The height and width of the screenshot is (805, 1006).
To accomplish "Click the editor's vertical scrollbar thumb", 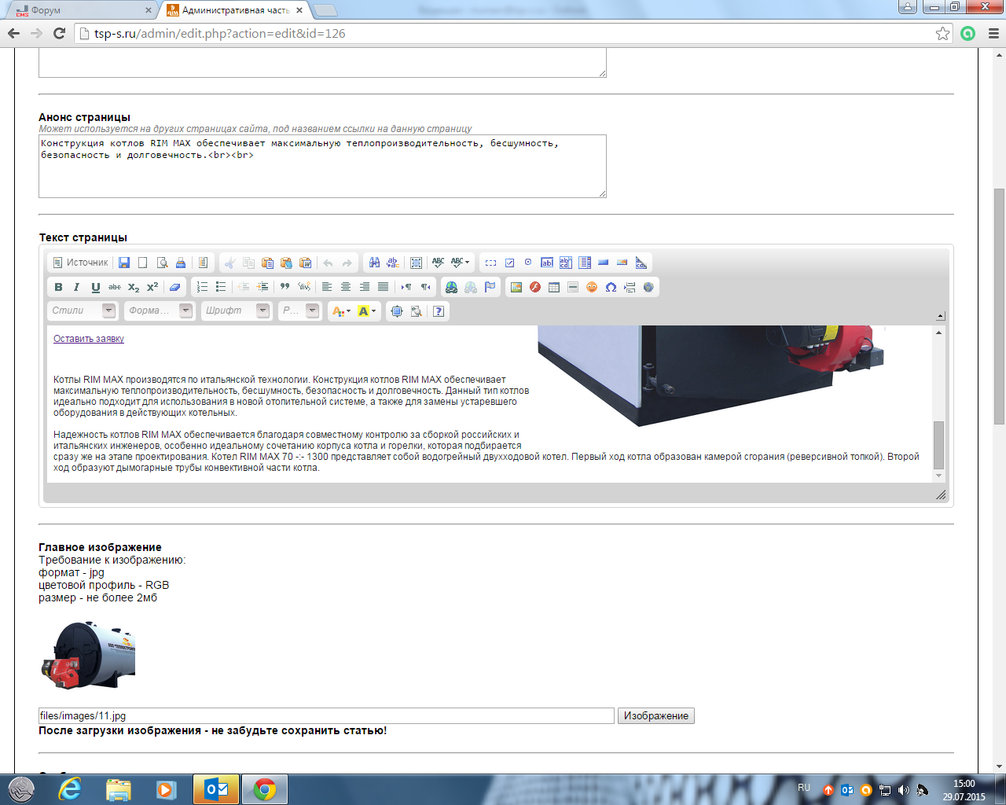I will coord(938,445).
